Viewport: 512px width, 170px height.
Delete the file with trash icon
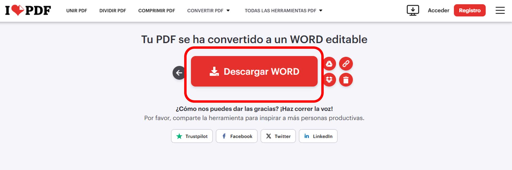point(346,80)
